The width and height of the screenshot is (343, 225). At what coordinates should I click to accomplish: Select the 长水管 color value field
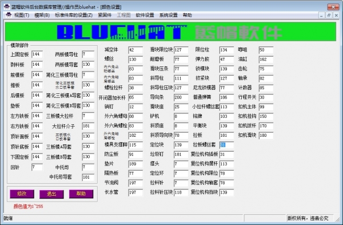click(135, 192)
